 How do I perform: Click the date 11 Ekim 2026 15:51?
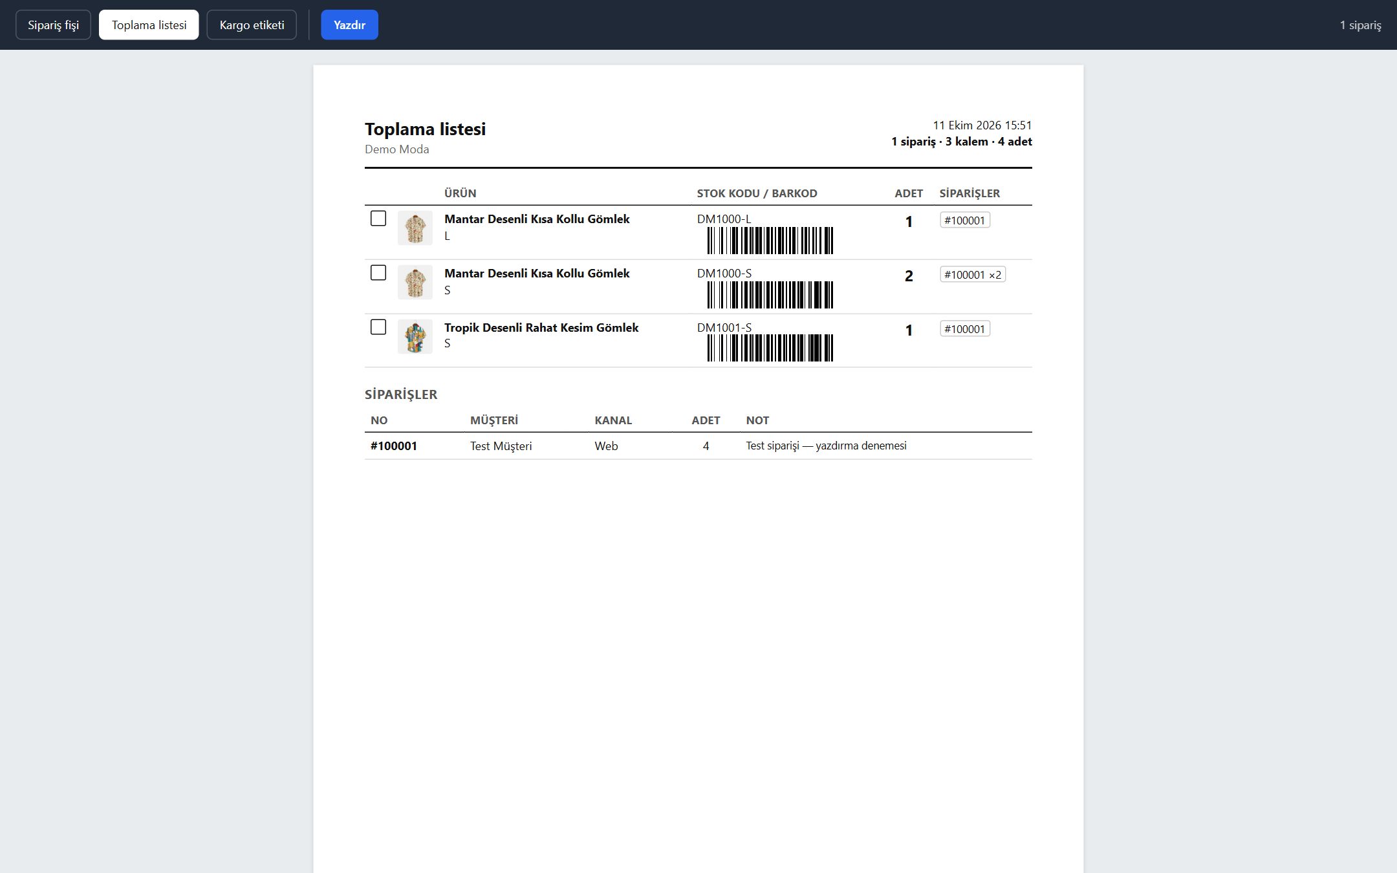tap(982, 125)
